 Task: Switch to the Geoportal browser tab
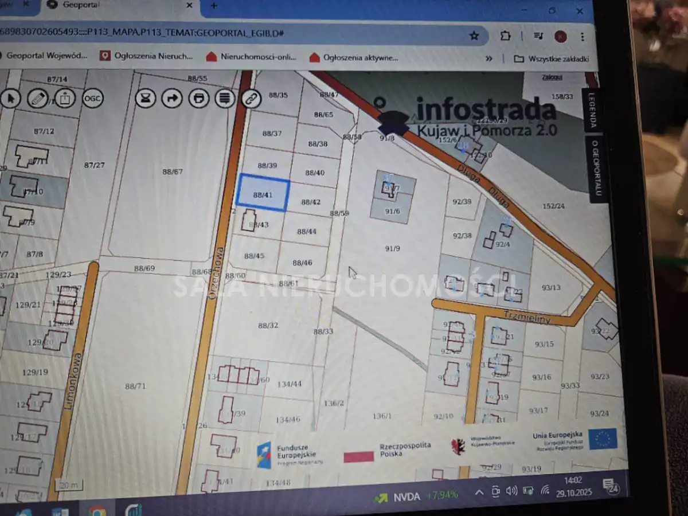[x=115, y=5]
